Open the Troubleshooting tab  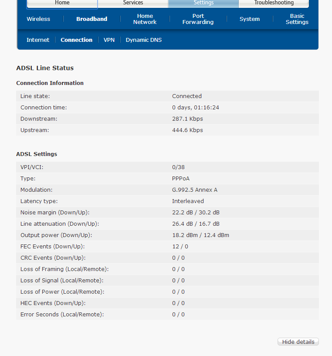[x=274, y=3]
